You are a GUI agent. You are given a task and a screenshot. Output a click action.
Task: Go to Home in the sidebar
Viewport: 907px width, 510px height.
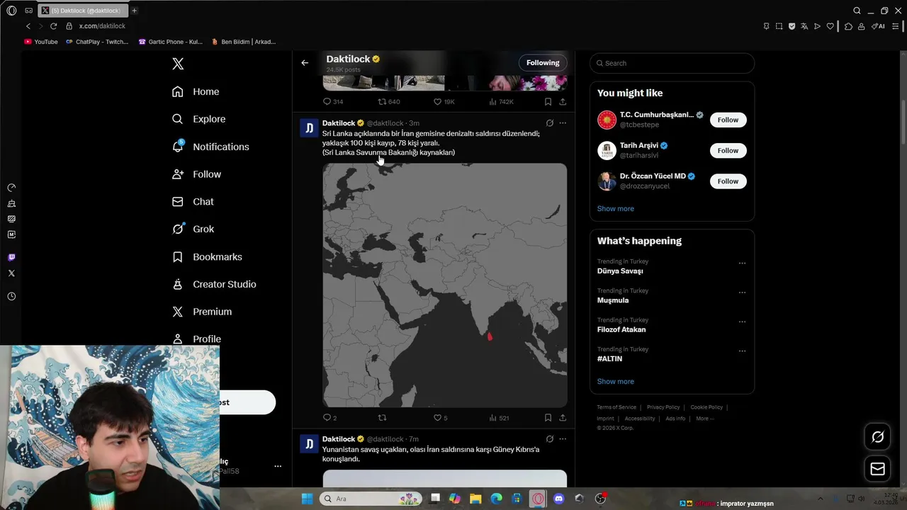click(x=196, y=91)
